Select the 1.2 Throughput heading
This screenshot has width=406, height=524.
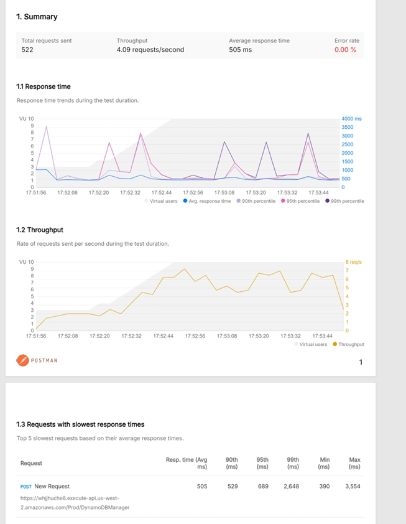[40, 230]
